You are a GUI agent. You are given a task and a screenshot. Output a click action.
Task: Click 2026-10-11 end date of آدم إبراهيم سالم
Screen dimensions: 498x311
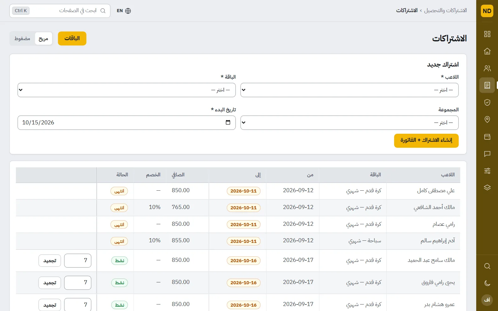coord(243,241)
